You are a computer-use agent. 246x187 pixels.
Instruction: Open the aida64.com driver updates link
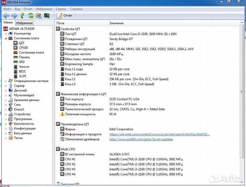click(x=141, y=139)
